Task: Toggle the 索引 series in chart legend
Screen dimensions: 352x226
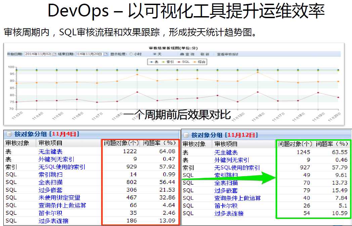Action: (168, 62)
